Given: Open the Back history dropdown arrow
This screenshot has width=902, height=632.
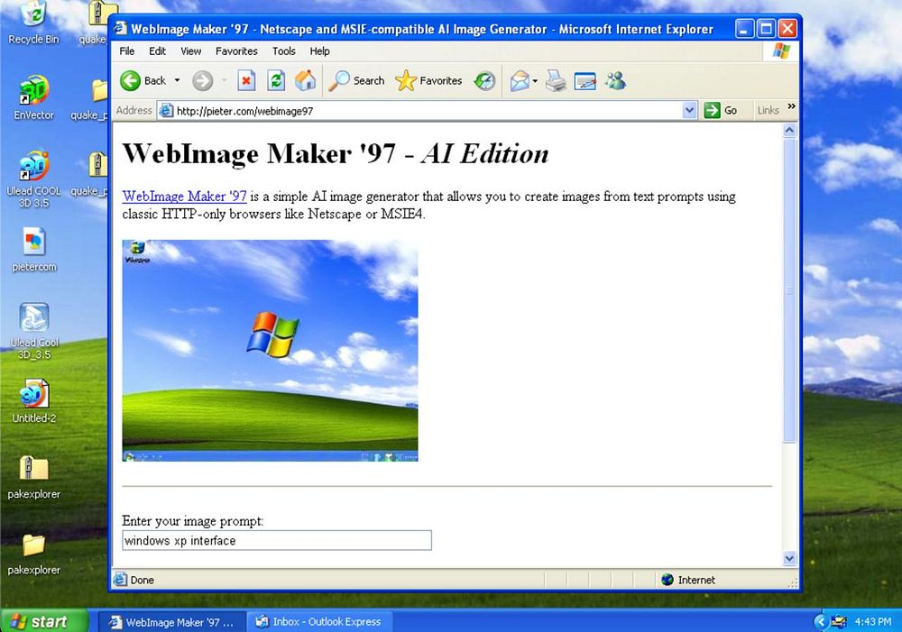Looking at the screenshot, I should [x=177, y=80].
